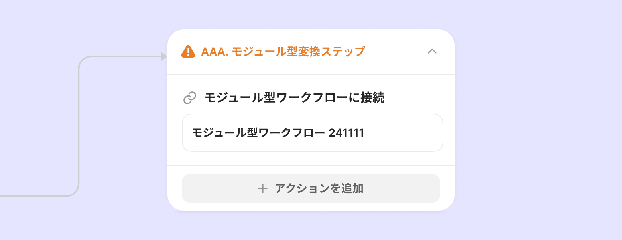Click the orange warning triangle icon
622x240 pixels.
[x=188, y=52]
